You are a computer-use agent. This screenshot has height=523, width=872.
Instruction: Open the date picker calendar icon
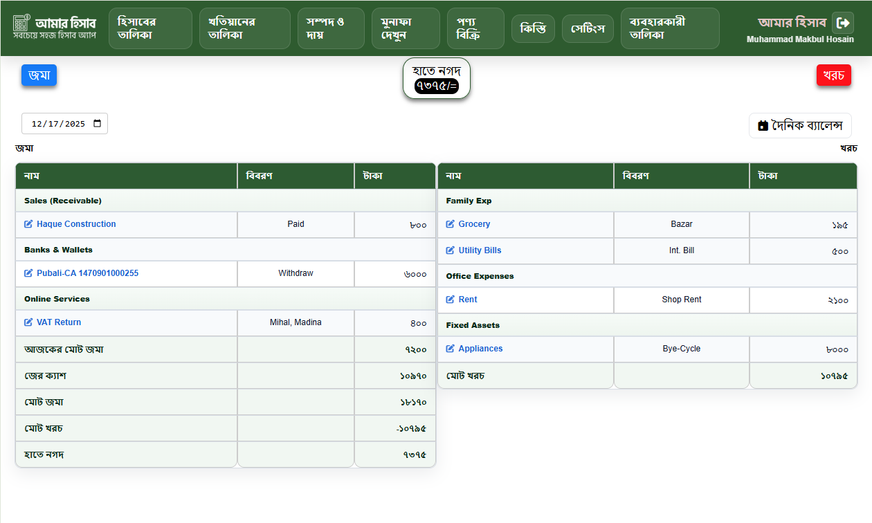click(97, 124)
